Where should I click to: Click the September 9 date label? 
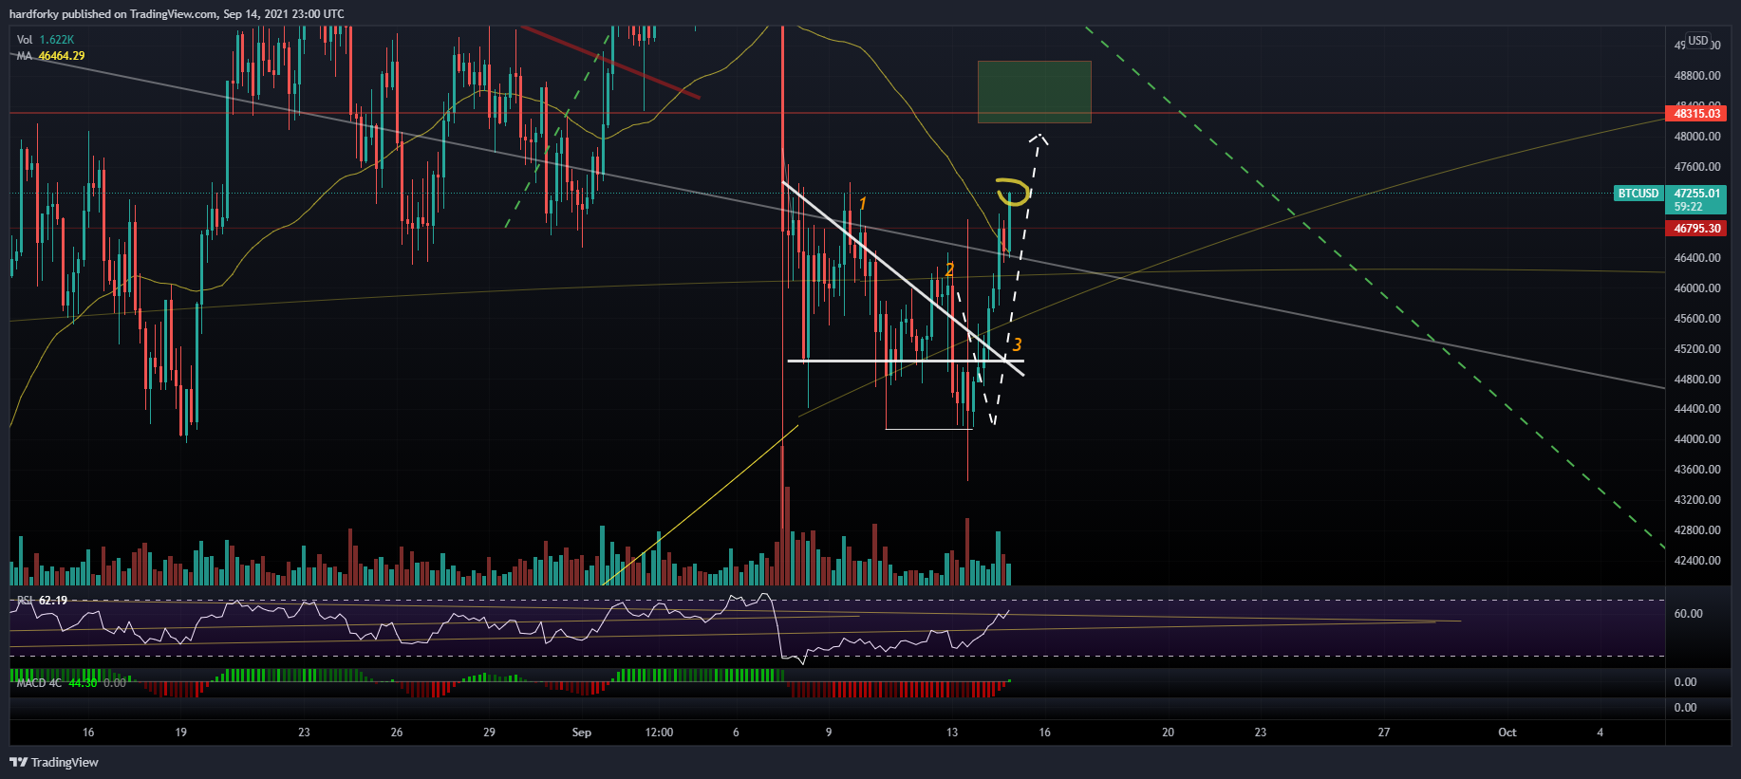click(829, 733)
